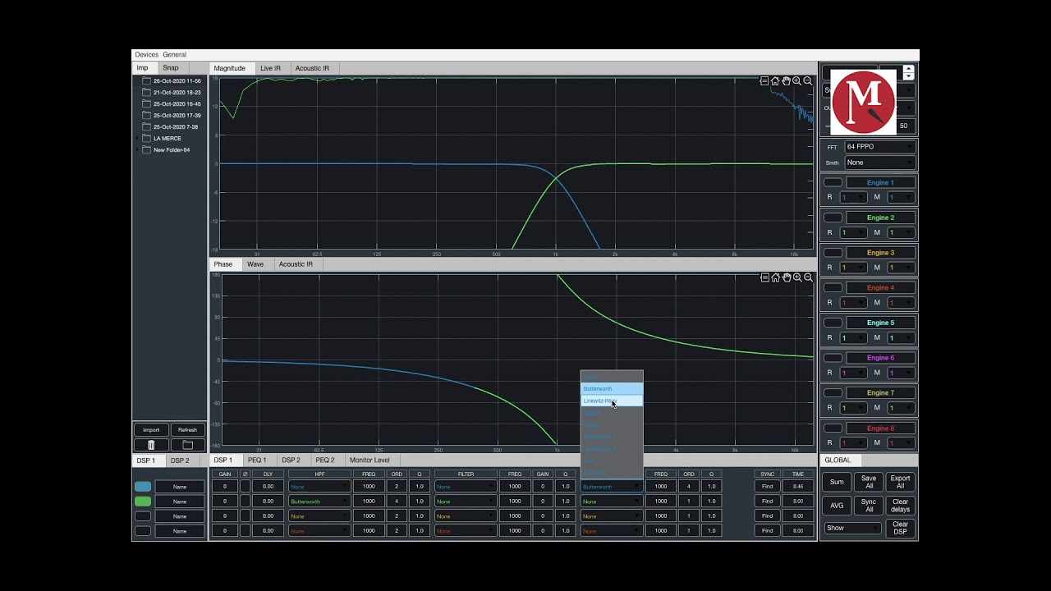Delete selection with the trash can icon

tap(151, 445)
